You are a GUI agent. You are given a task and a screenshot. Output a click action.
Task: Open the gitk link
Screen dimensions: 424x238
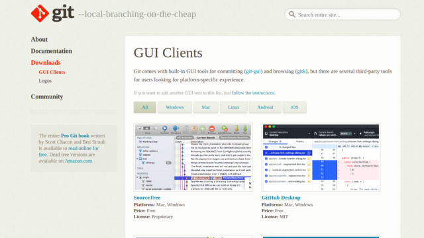click(x=301, y=71)
